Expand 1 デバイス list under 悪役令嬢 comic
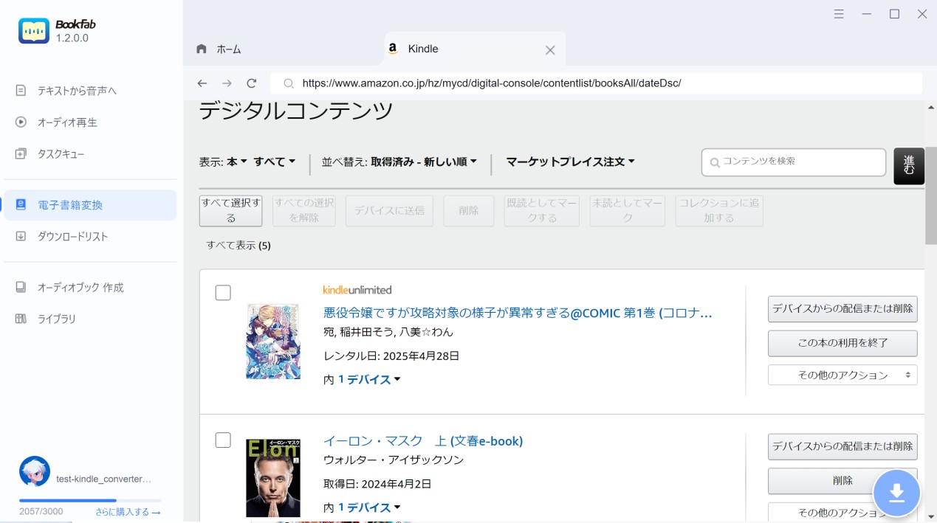Screen dimensions: 937x523 [x=369, y=379]
